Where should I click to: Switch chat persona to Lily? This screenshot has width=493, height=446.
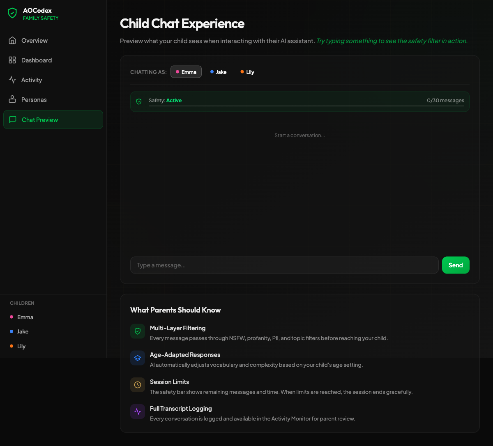point(247,72)
